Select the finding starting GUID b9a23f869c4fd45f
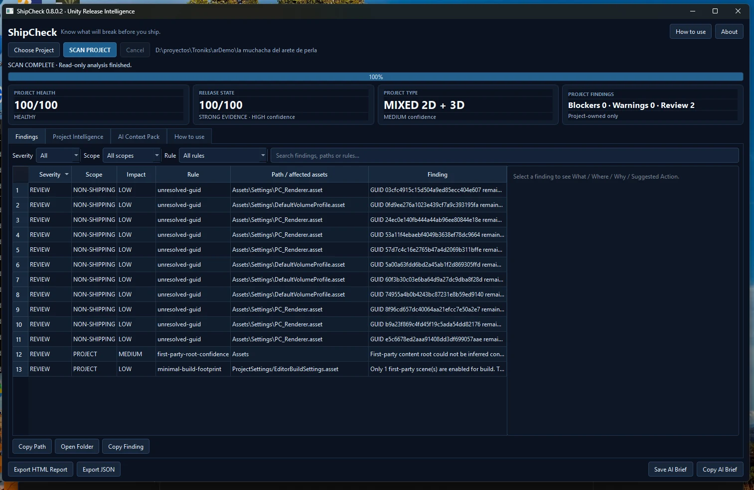This screenshot has width=754, height=490. (437, 324)
